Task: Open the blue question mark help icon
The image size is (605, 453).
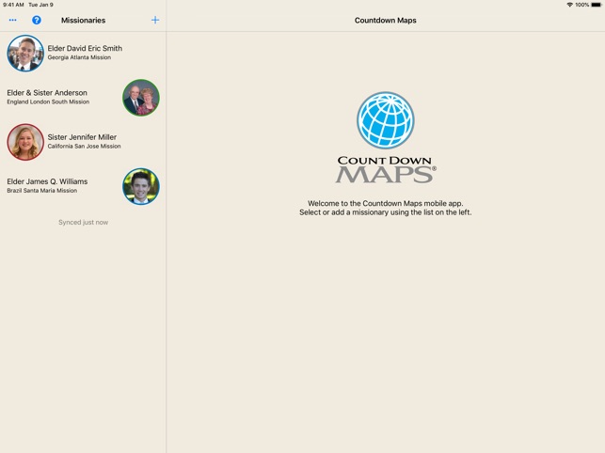Action: tap(37, 20)
